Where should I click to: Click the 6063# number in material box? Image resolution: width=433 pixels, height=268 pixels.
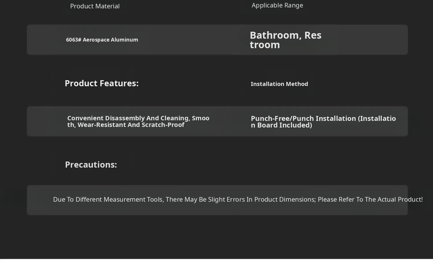tap(74, 40)
